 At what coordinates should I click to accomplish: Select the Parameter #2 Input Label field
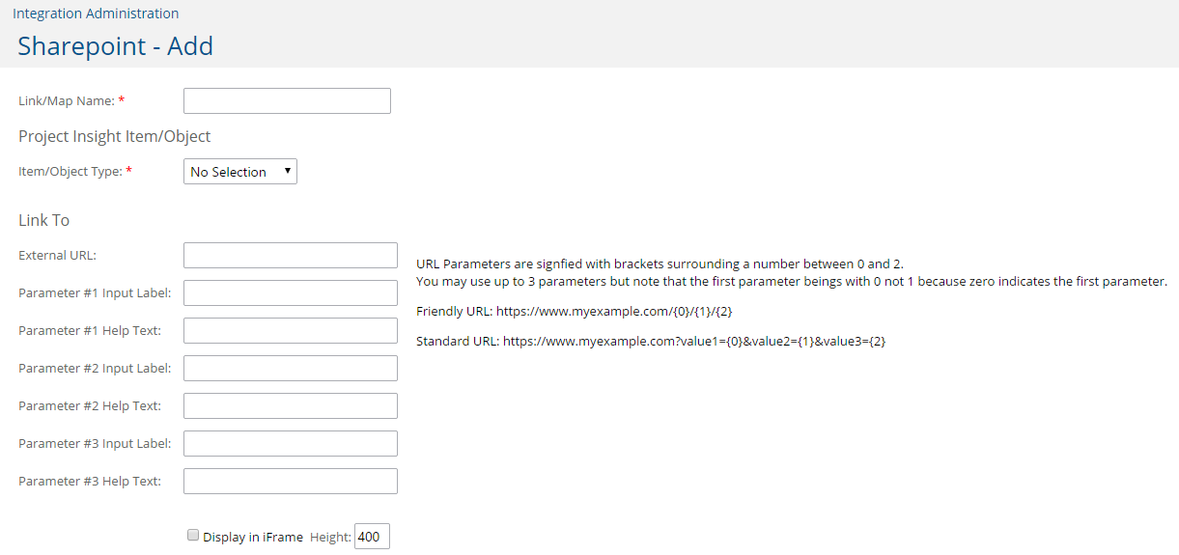pyautogui.click(x=291, y=368)
